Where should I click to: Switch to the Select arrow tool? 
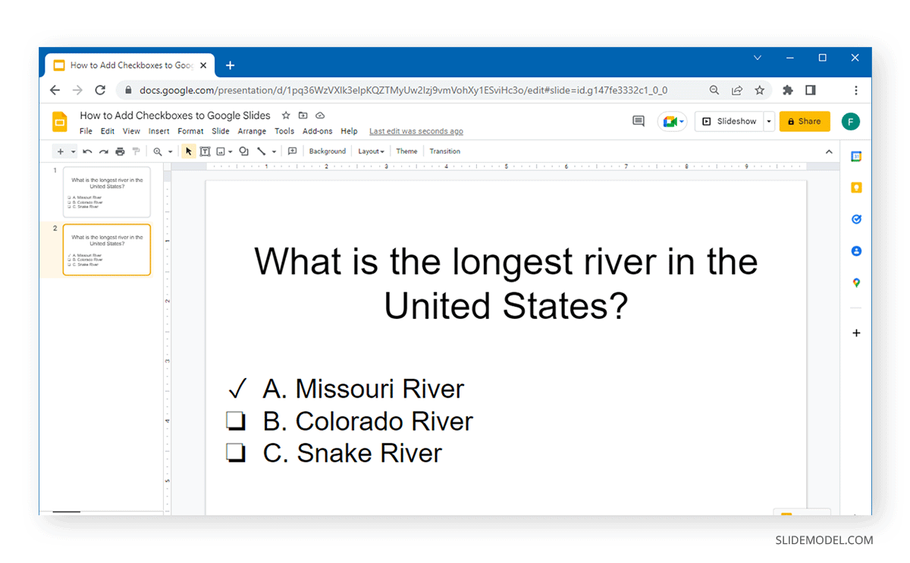point(188,151)
